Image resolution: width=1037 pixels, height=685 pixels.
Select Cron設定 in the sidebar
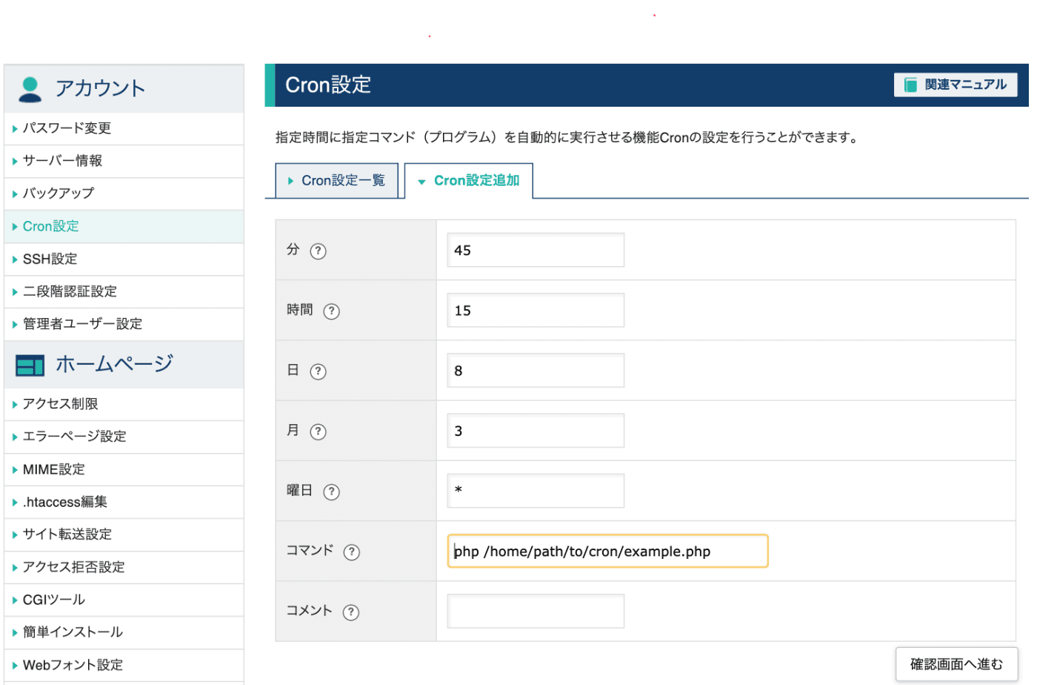pos(124,226)
